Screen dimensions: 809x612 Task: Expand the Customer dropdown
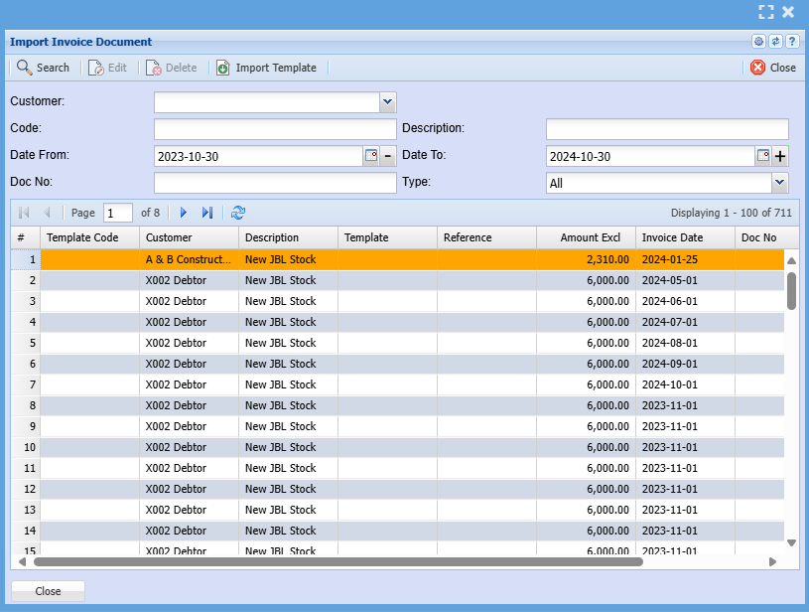pyautogui.click(x=387, y=101)
